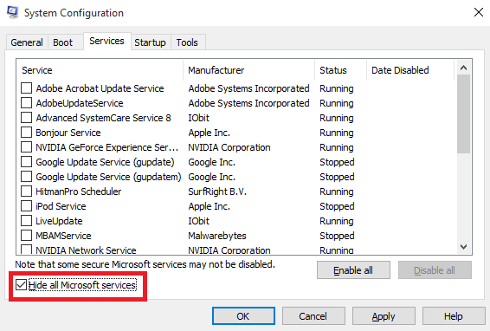This screenshot has width=490, height=331.
Task: Switch to the Startup tab
Action: (x=151, y=42)
